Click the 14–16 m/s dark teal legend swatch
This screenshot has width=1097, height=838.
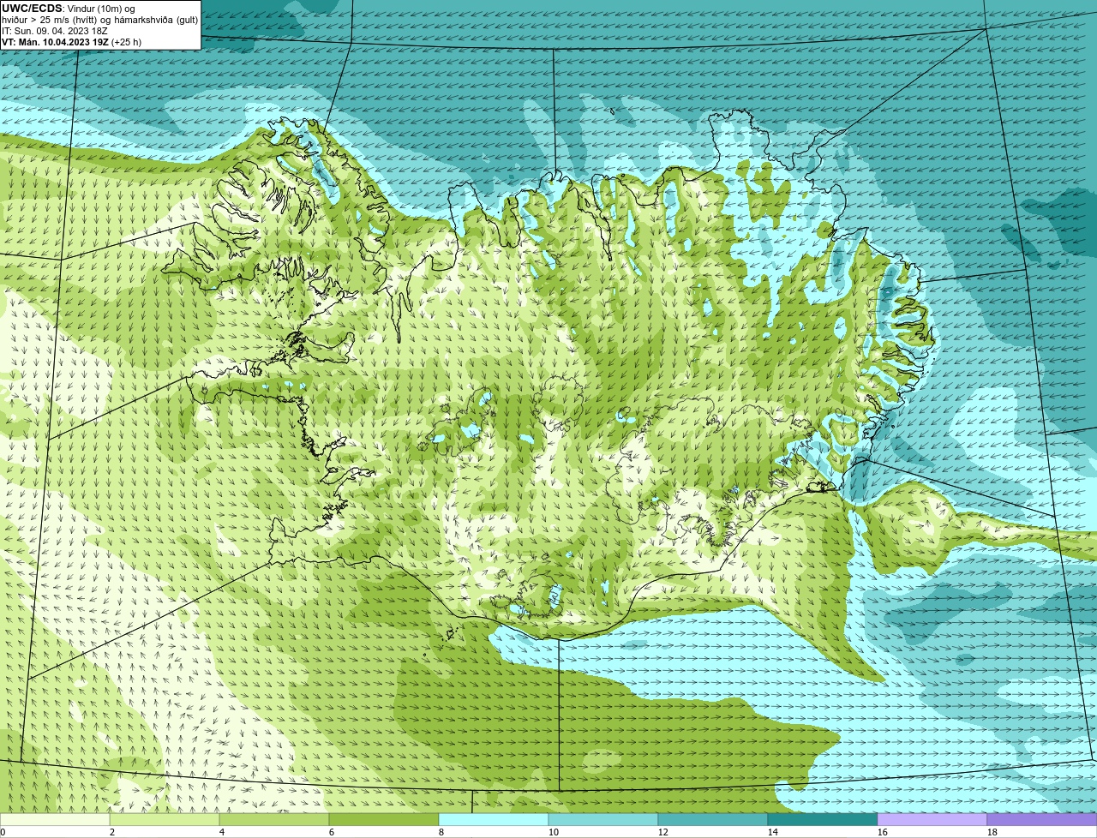pos(823,819)
